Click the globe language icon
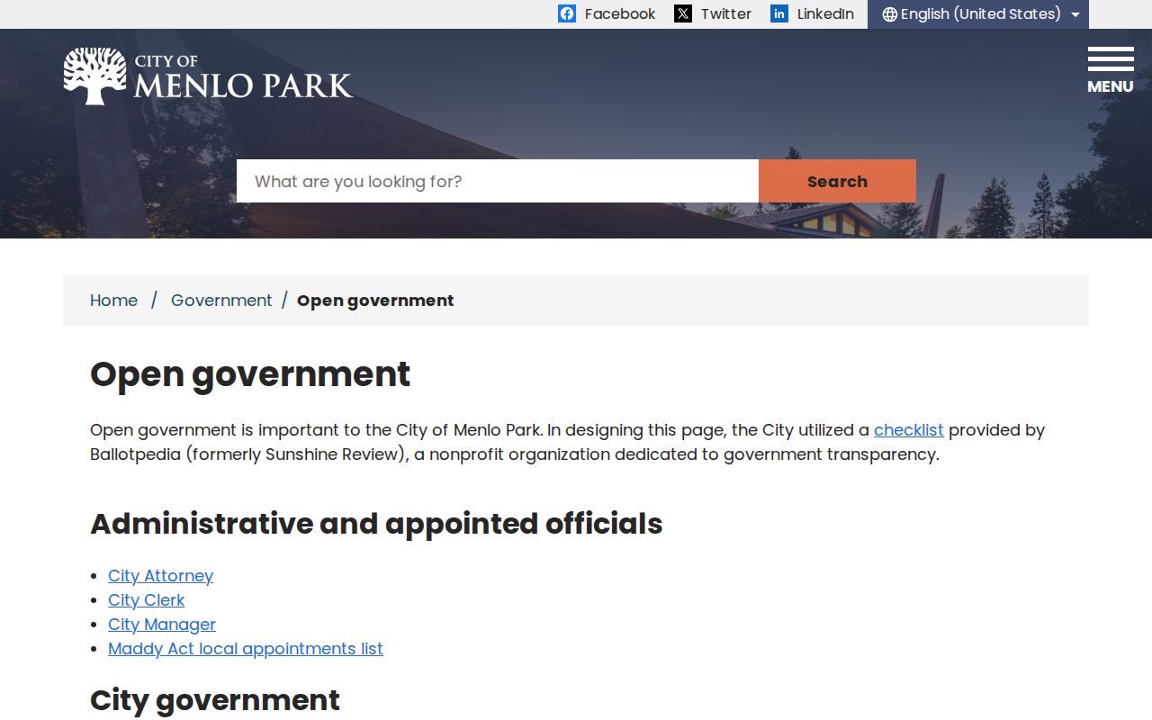 pyautogui.click(x=890, y=14)
